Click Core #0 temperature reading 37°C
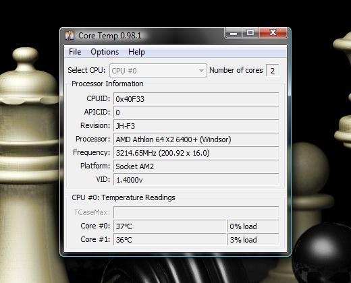The width and height of the screenshot is (351, 283). [170, 226]
